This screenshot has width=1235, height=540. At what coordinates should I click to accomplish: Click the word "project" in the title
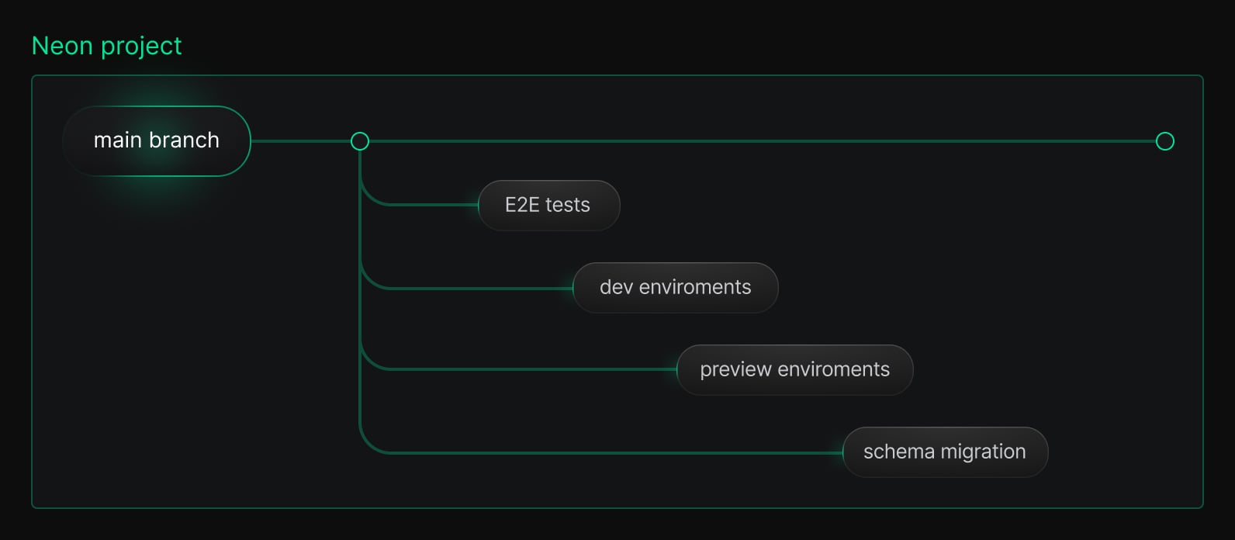(x=141, y=47)
